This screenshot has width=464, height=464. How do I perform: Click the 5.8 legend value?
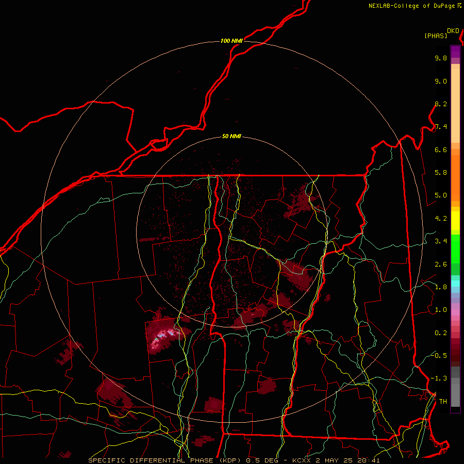[441, 173]
